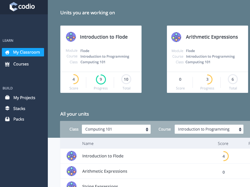Open the Arithmetic Expressions card title
Screen dimensions: 250x187
pos(212,37)
